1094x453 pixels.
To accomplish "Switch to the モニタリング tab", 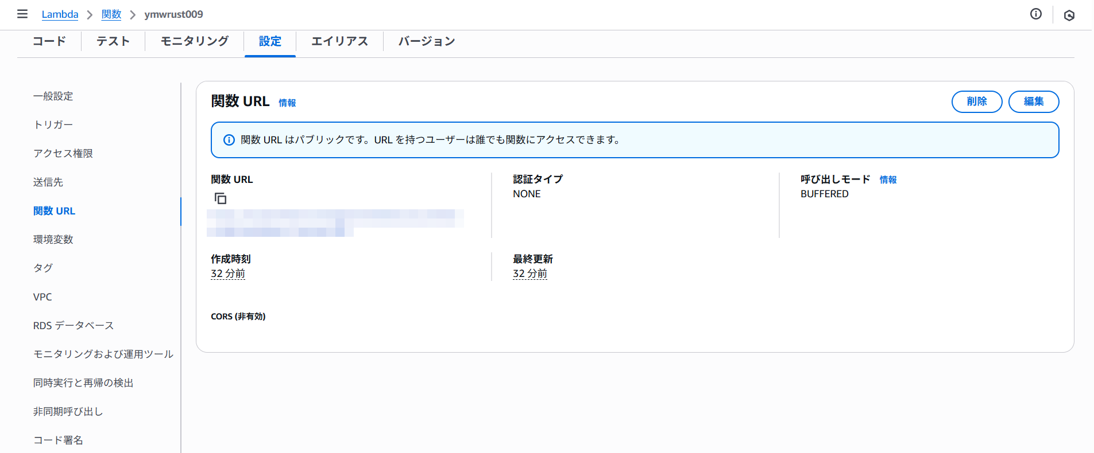I will [195, 41].
